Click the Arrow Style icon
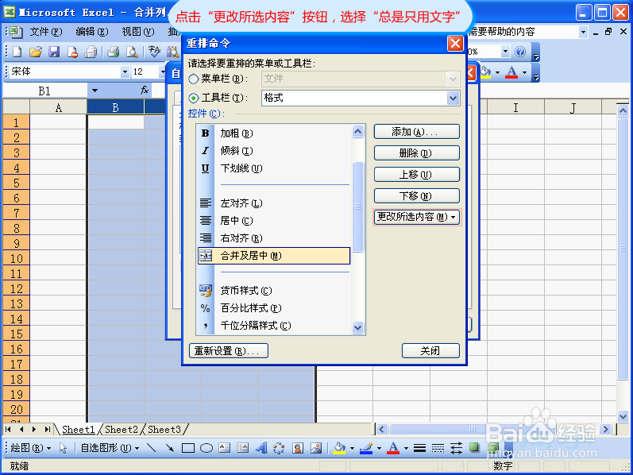633x475 pixels. 457,448
